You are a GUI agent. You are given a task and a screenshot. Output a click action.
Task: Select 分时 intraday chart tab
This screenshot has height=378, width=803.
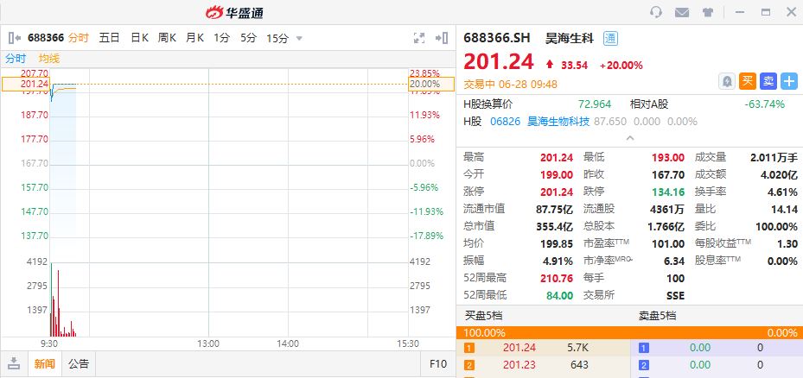tap(79, 38)
